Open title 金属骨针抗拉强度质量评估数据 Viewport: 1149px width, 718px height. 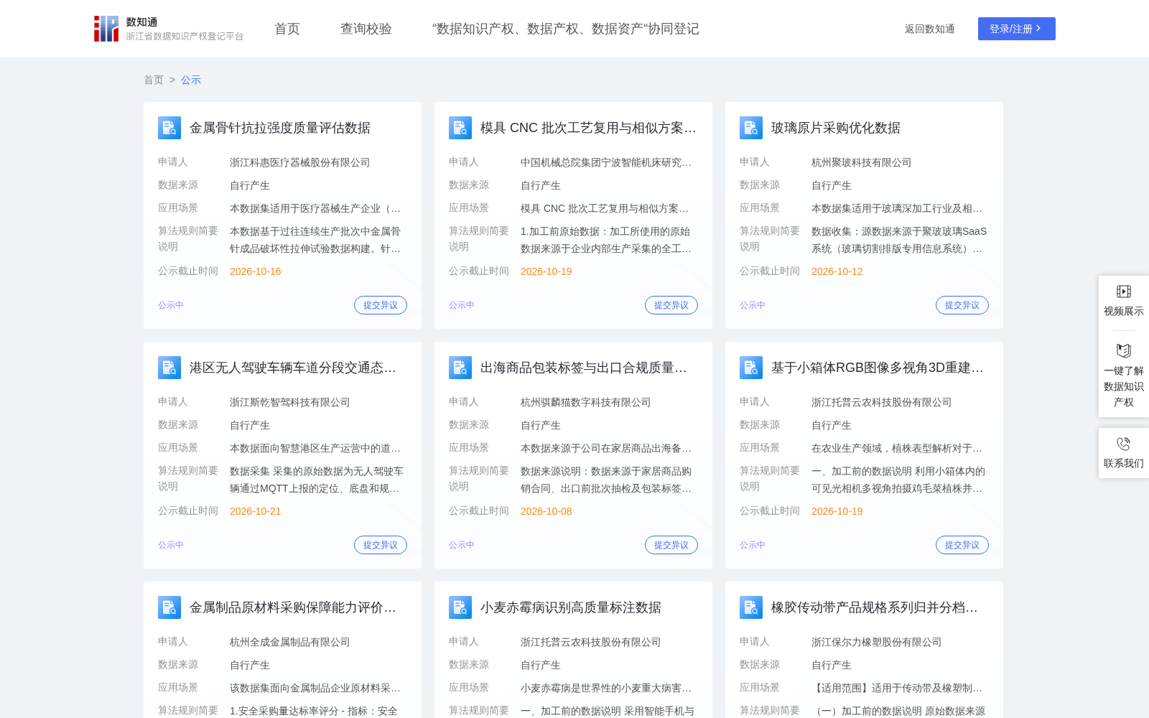(280, 128)
